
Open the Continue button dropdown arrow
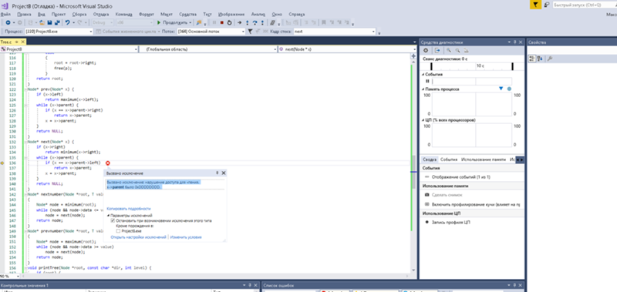[x=190, y=23]
